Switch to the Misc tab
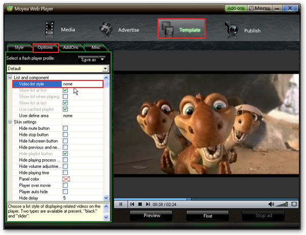This screenshot has height=235, width=306. [x=96, y=47]
